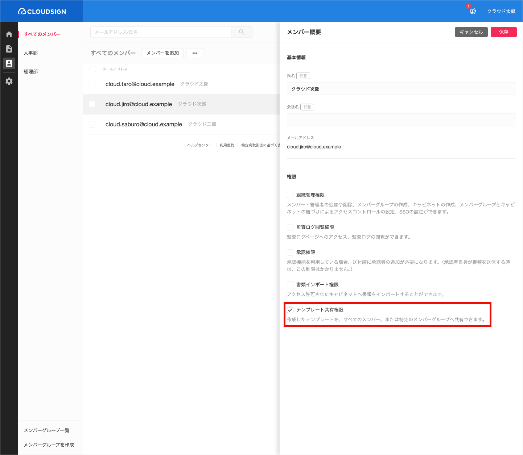Select the 経理部 group
This screenshot has height=455, width=523.
(31, 72)
